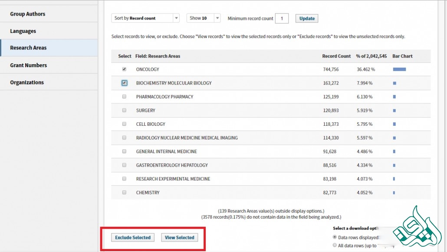Click the View Selected button

click(179, 238)
